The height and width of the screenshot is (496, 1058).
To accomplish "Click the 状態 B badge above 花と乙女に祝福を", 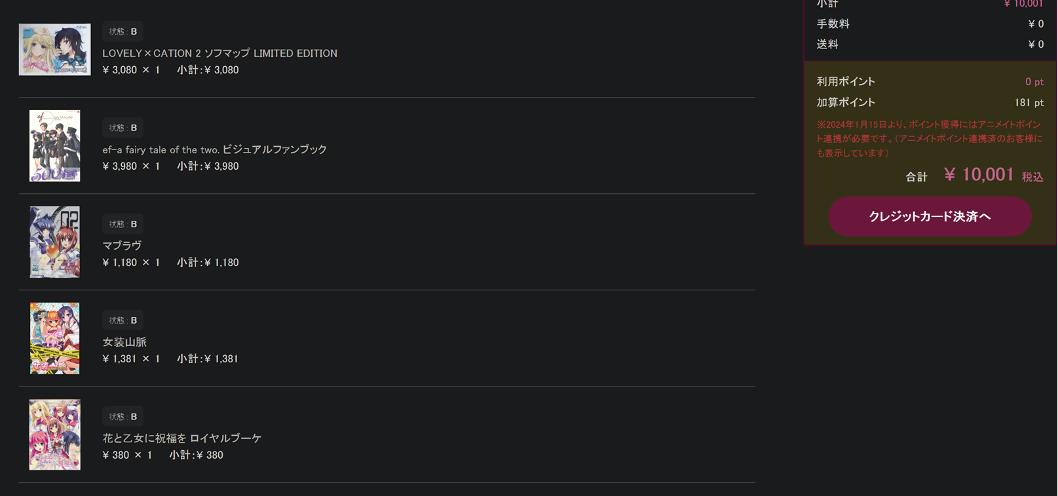I will click(123, 417).
